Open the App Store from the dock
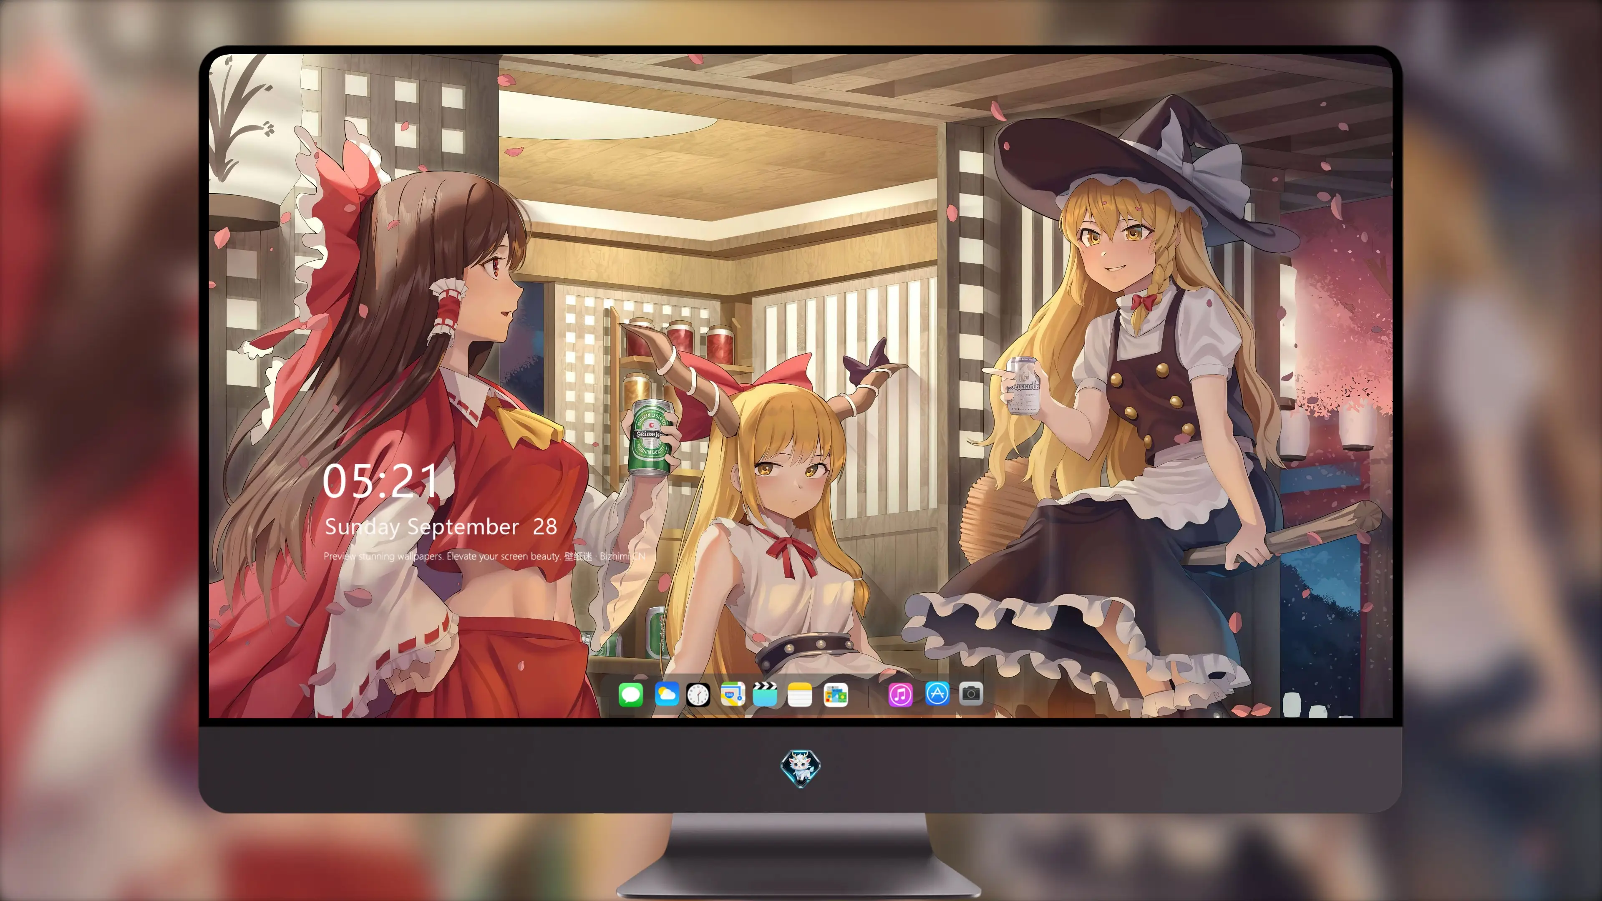Screen dimensions: 1602x901 tap(937, 693)
